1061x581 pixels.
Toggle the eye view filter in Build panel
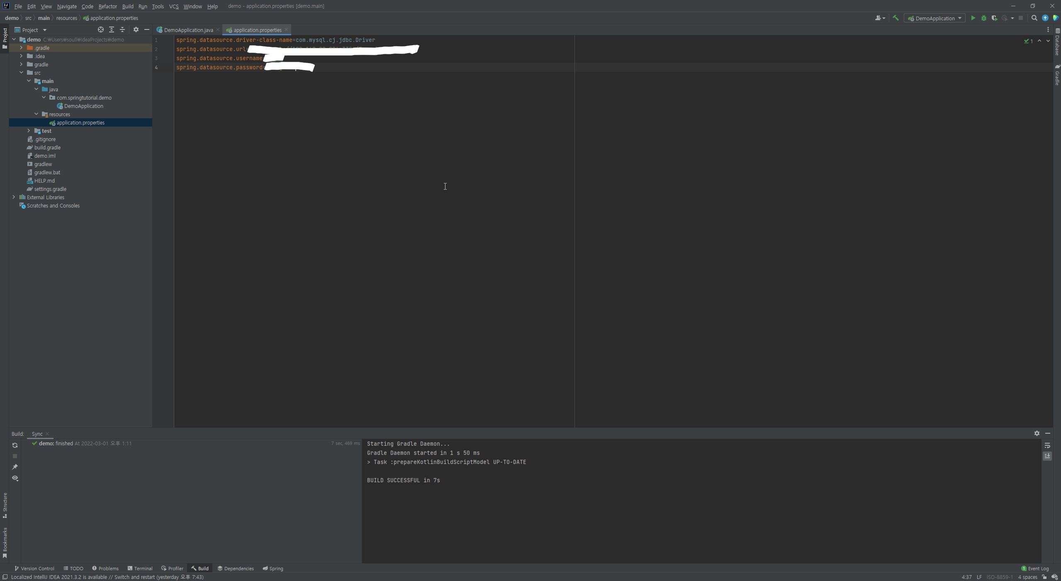(x=15, y=478)
